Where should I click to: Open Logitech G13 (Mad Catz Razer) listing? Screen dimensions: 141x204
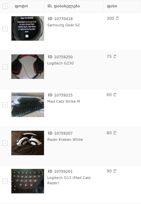[69, 180]
